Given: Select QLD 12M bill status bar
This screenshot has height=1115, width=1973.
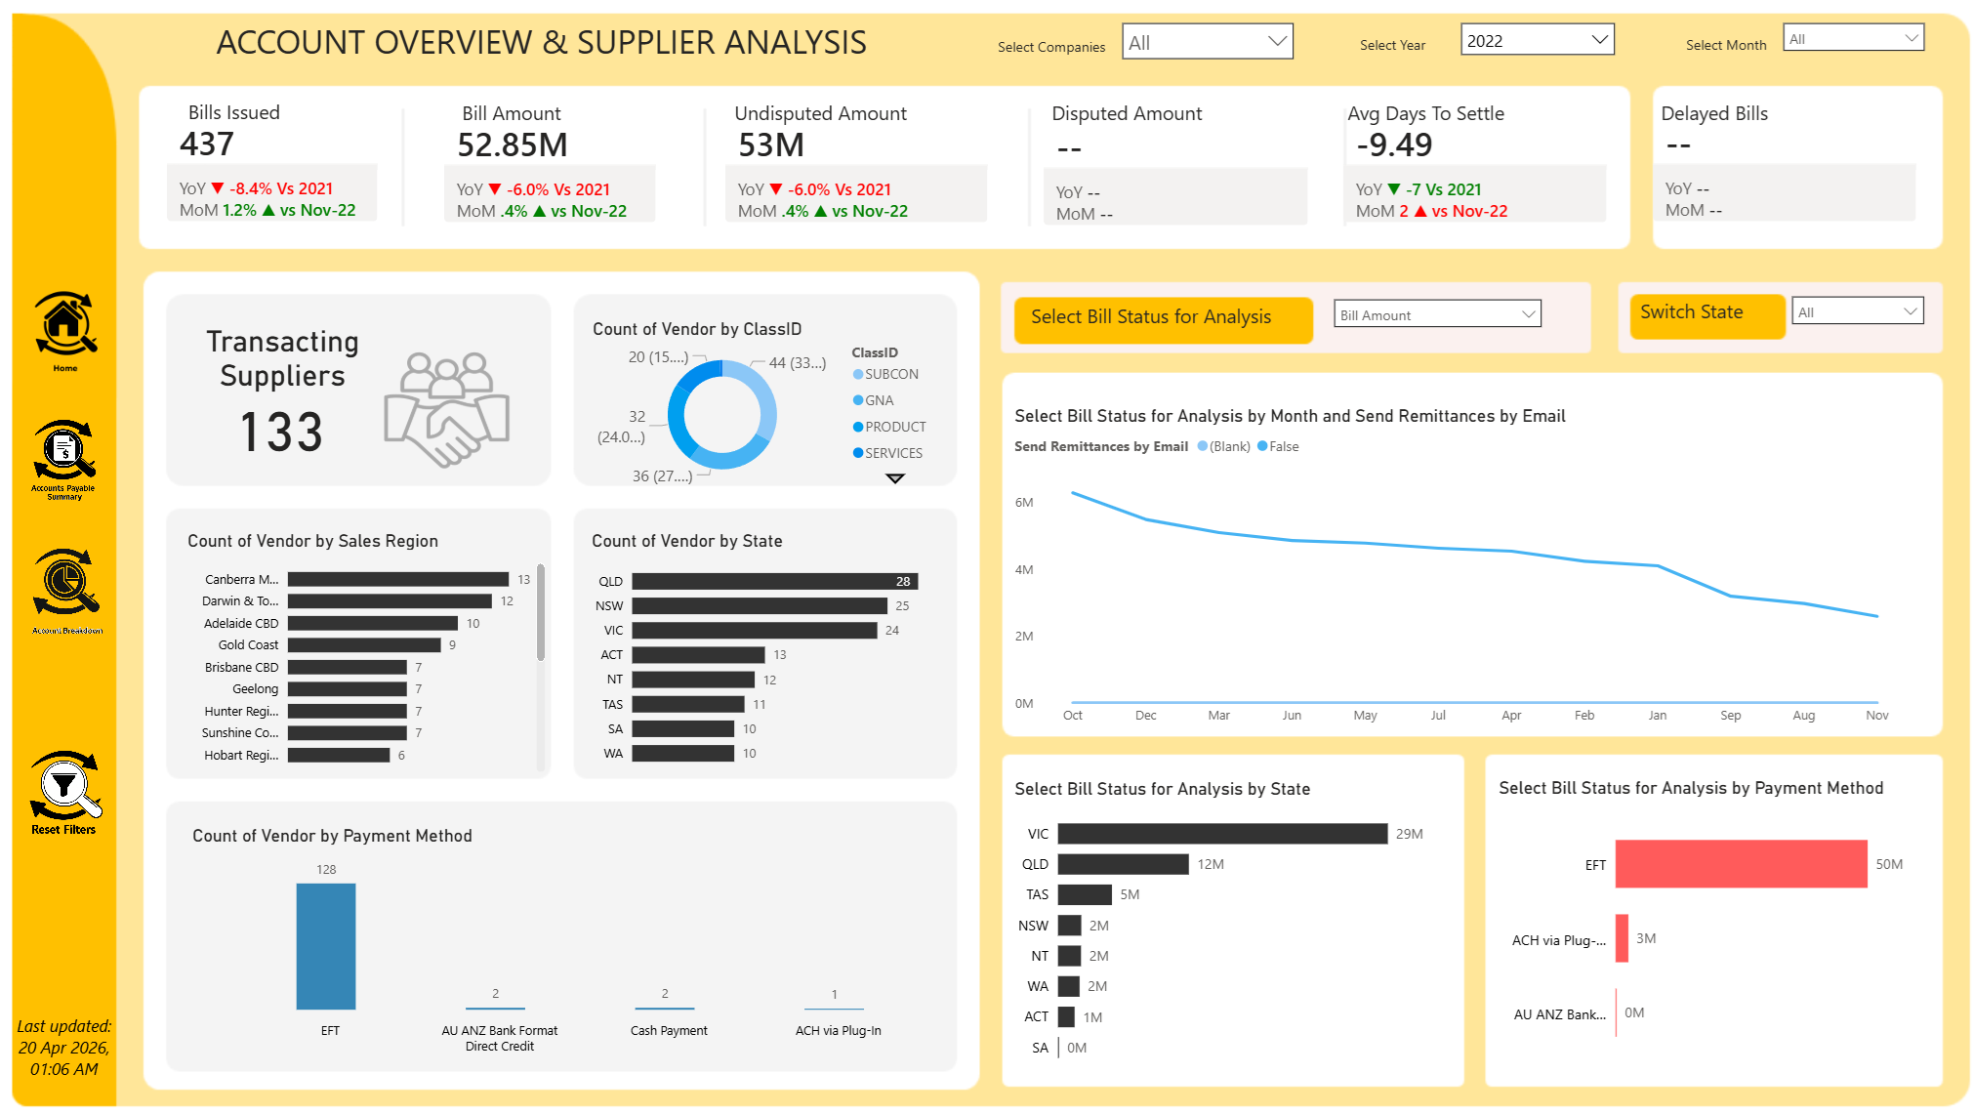Looking at the screenshot, I should click(1124, 864).
